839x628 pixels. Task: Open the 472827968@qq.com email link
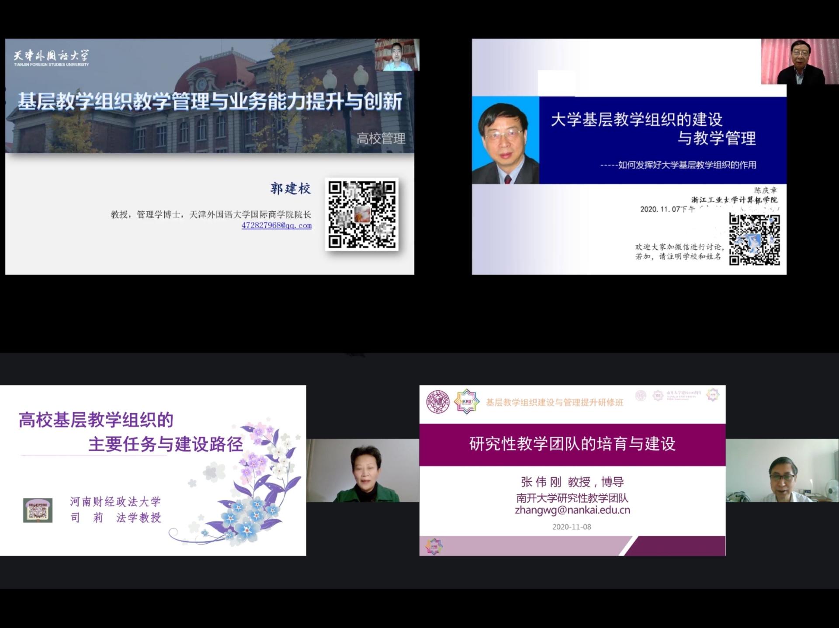coord(276,226)
